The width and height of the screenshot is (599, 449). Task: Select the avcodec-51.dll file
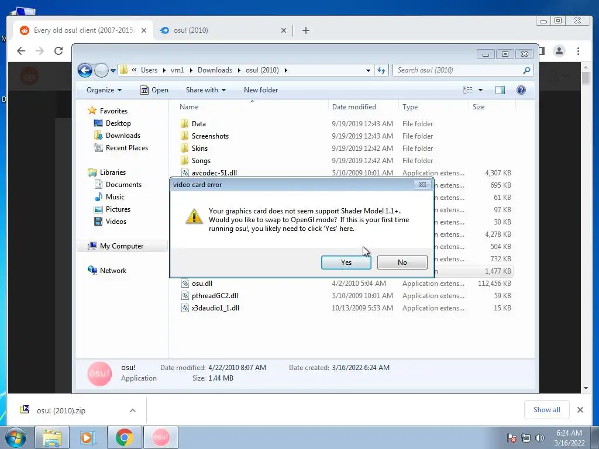point(214,172)
